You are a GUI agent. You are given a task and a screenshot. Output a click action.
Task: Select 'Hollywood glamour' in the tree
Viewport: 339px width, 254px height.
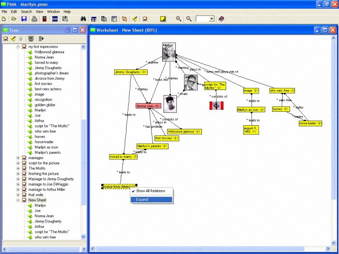pyautogui.click(x=49, y=52)
